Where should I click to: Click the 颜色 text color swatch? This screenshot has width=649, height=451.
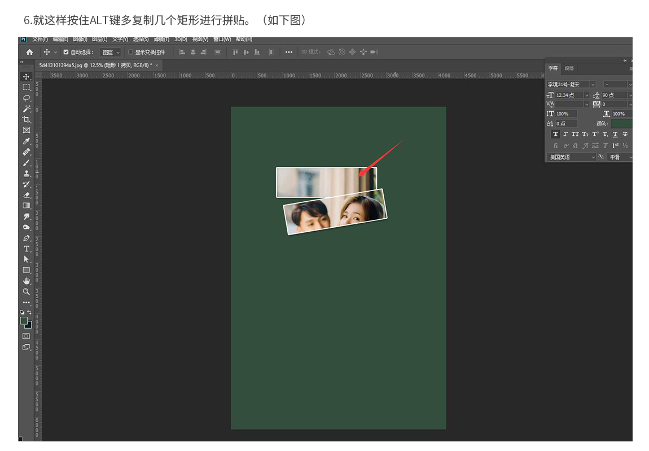(x=621, y=123)
